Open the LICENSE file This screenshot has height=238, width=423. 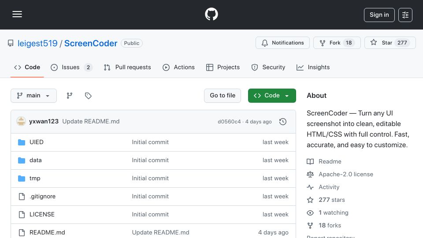42,215
